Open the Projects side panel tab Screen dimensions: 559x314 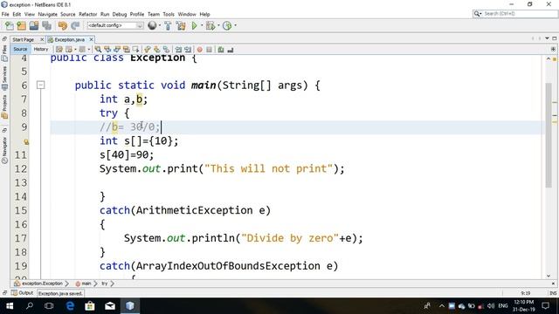click(4, 106)
